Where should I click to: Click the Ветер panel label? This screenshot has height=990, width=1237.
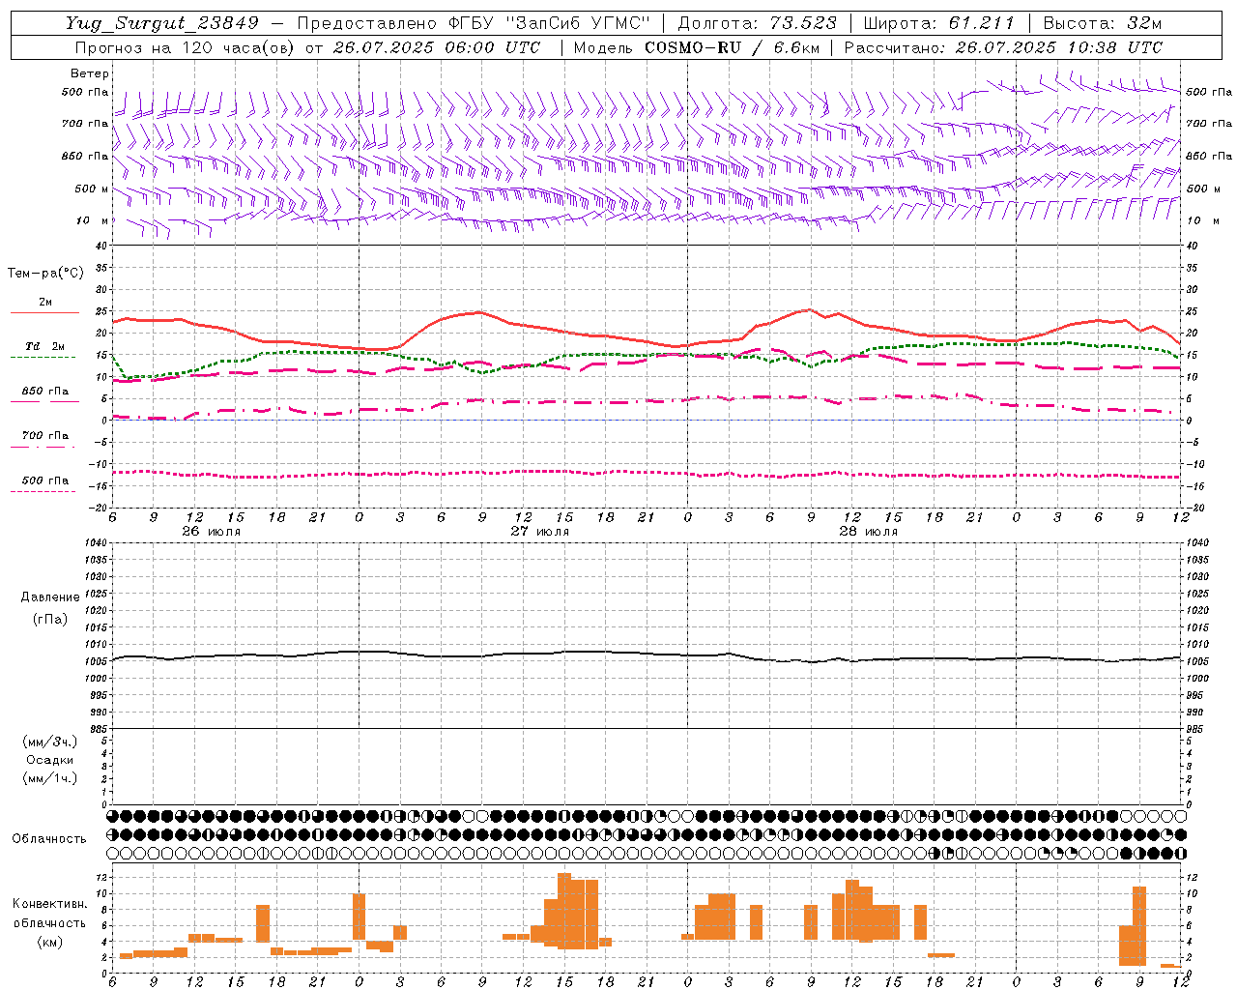click(x=90, y=73)
